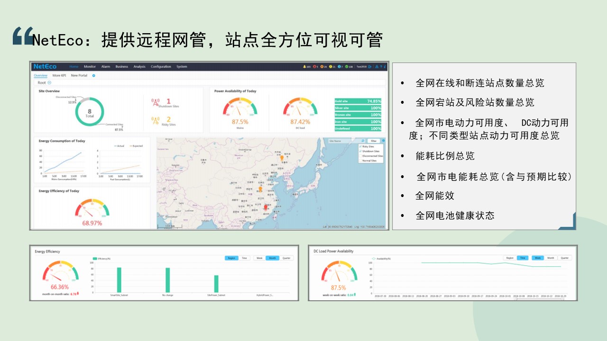Click the SitePower_Subnet bar

click(x=216, y=284)
